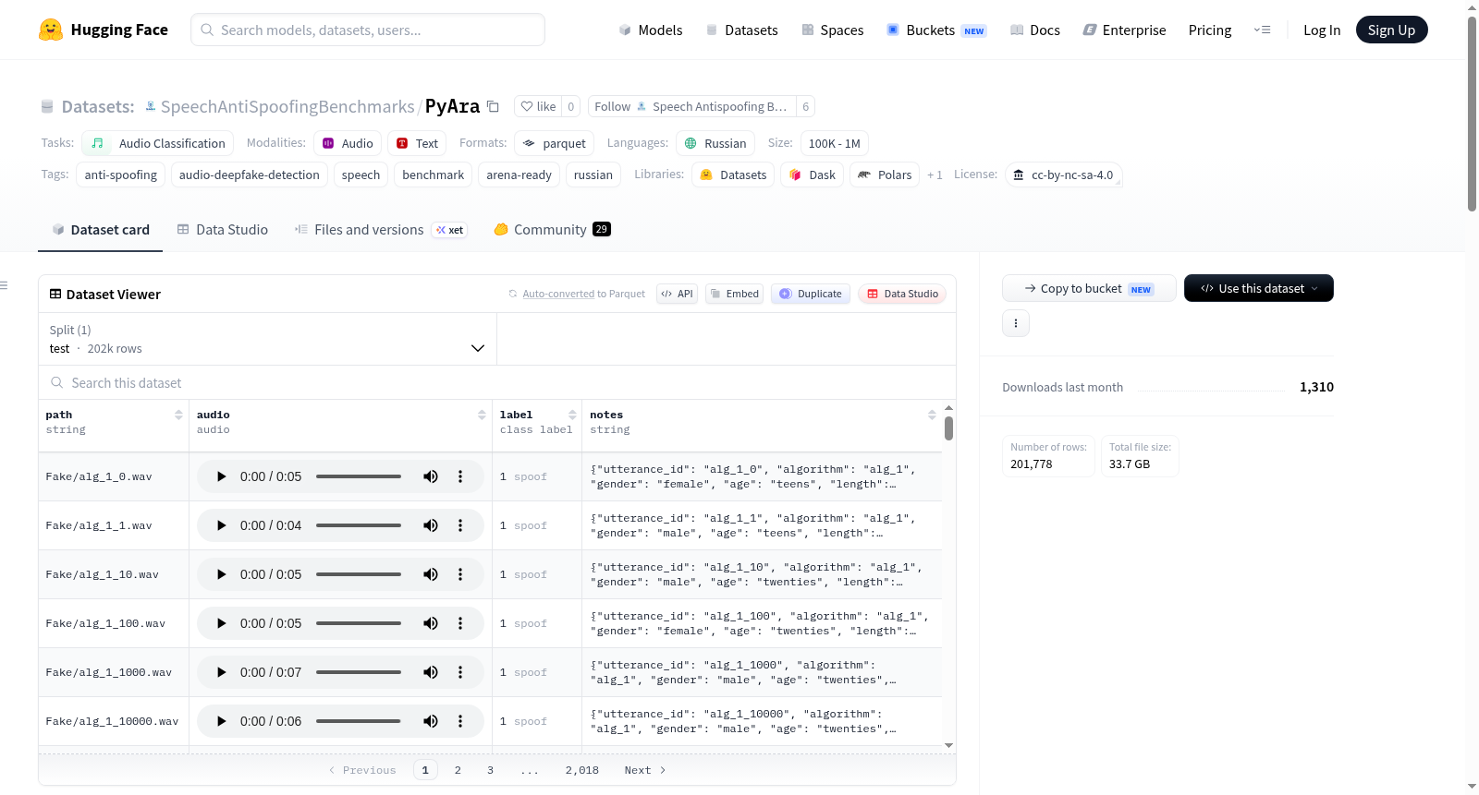Go to Models in the navigation

click(x=651, y=30)
